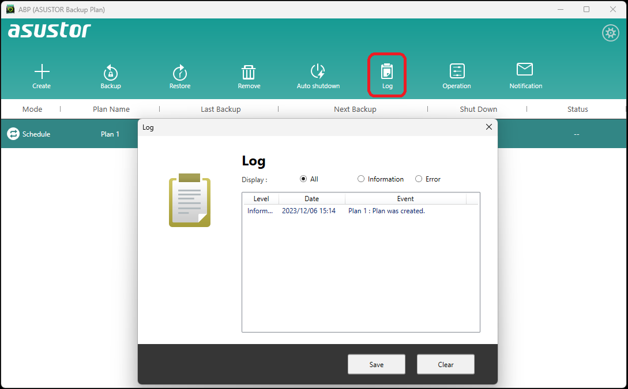Screen dimensions: 628x389
Task: Select the Information filter radio button
Action: click(x=362, y=179)
